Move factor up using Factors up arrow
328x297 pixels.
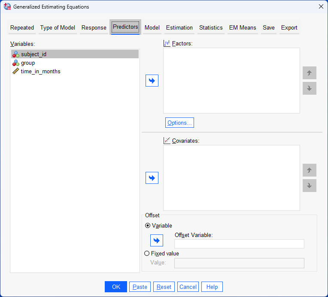click(x=310, y=73)
